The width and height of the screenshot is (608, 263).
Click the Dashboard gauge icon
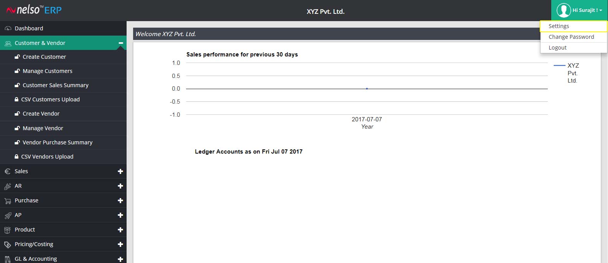8,28
